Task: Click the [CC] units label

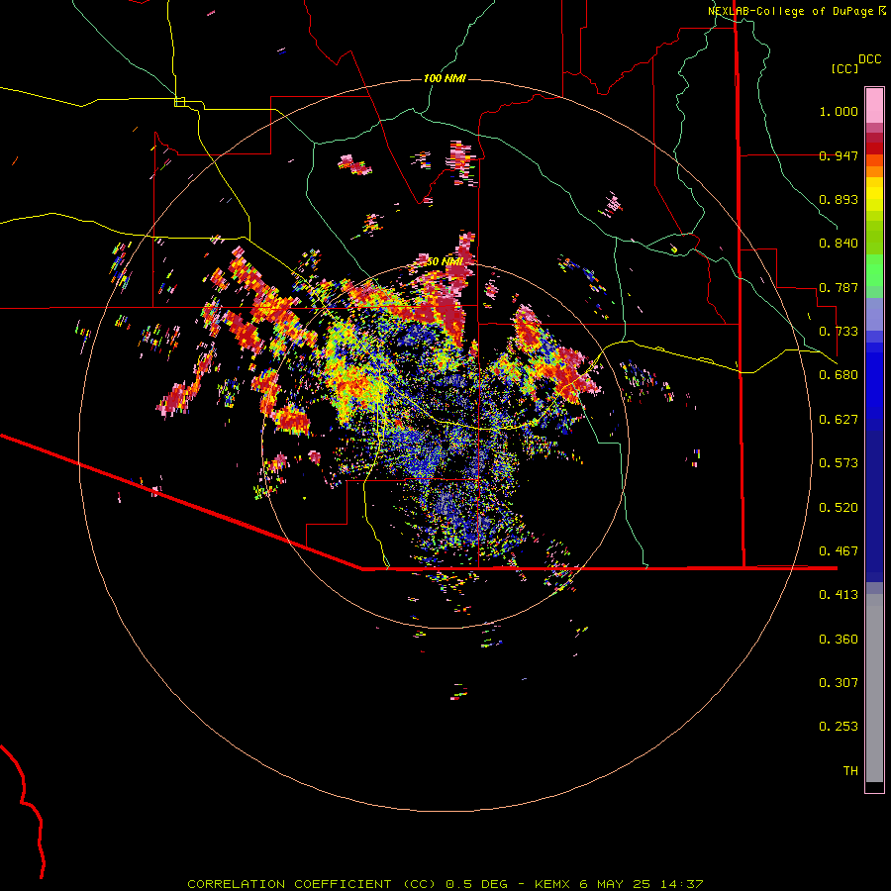Action: click(x=844, y=68)
